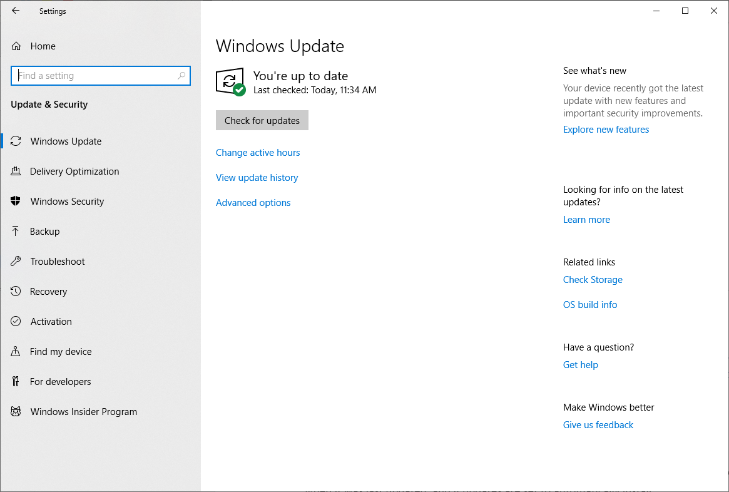This screenshot has width=729, height=492.
Task: Click the Get help link
Action: click(x=581, y=364)
